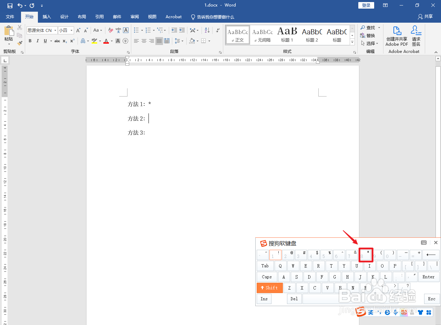Increase paragraph indent

[x=182, y=30]
